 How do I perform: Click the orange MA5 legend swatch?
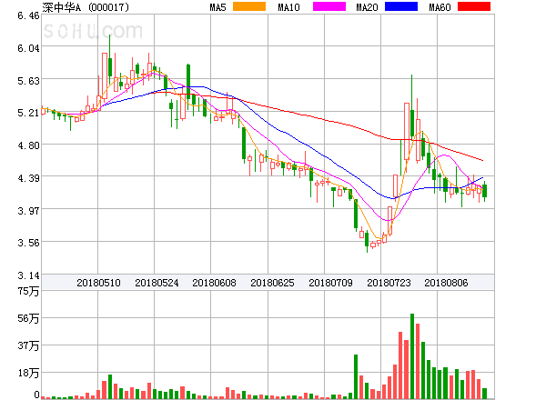(249, 6)
